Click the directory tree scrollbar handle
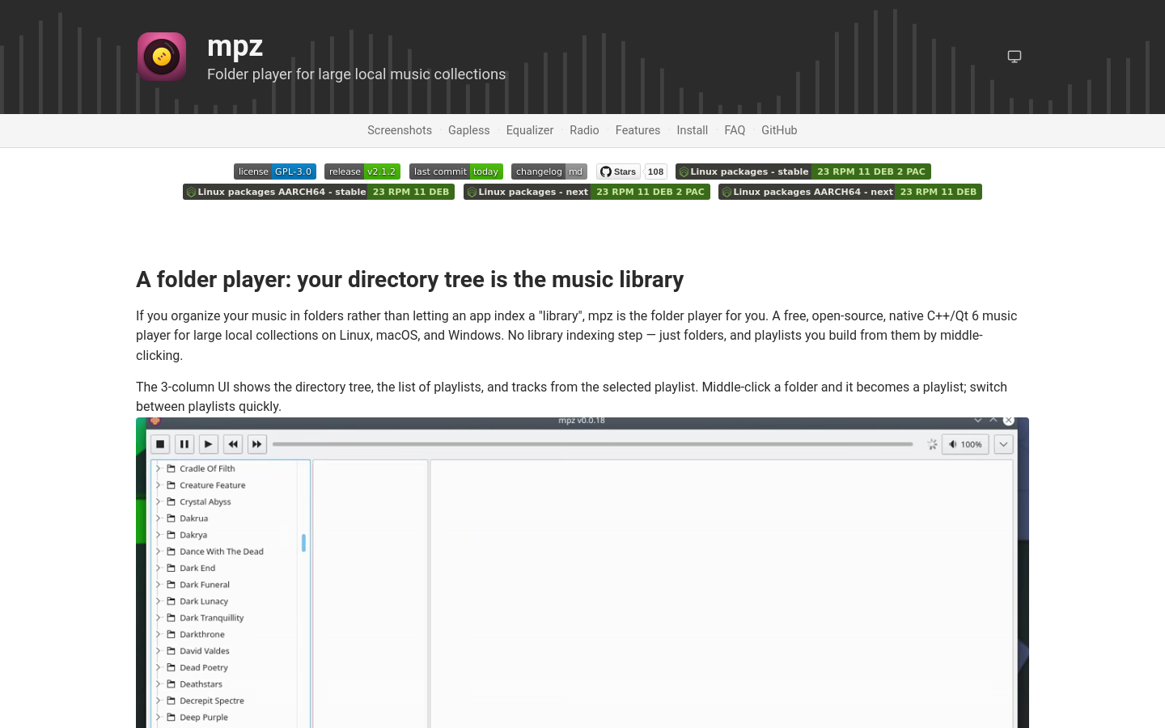This screenshot has height=728, width=1165. 303,543
